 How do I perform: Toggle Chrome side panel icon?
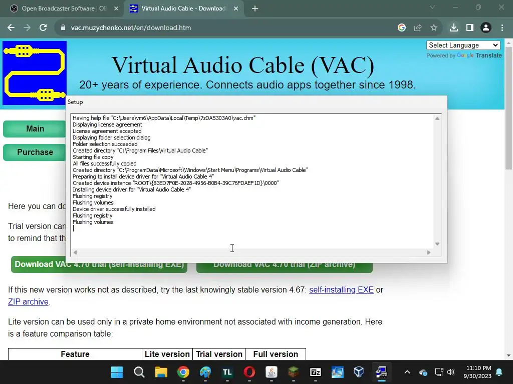coord(470,28)
